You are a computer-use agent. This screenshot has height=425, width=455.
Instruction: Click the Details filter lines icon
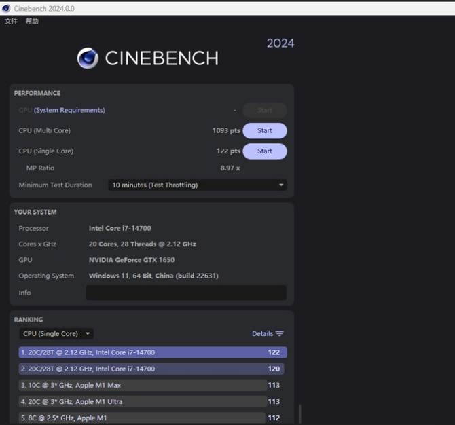coord(280,333)
